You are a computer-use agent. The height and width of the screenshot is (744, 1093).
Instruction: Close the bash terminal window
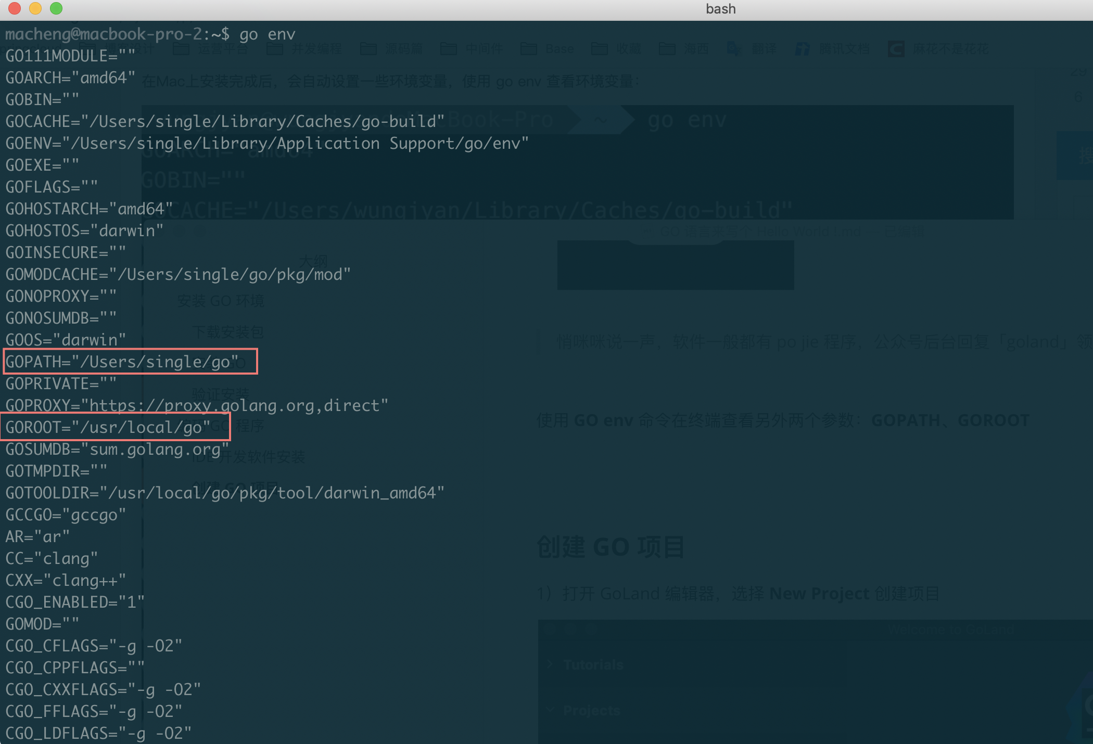[15, 8]
